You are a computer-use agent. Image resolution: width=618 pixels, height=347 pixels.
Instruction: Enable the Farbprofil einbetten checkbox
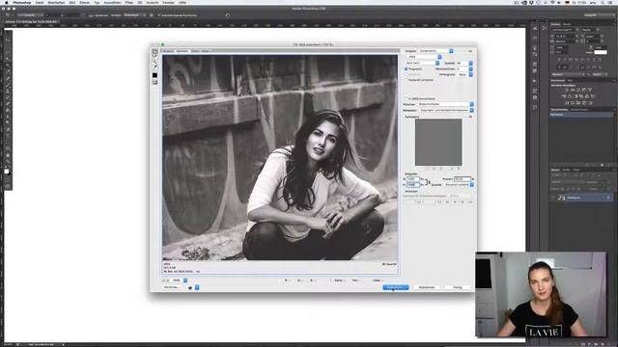406,80
